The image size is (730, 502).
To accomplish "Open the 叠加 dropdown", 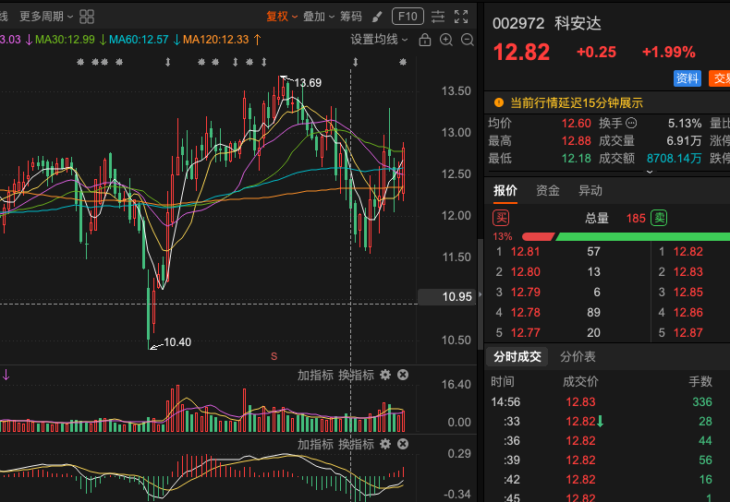I will coord(319,17).
